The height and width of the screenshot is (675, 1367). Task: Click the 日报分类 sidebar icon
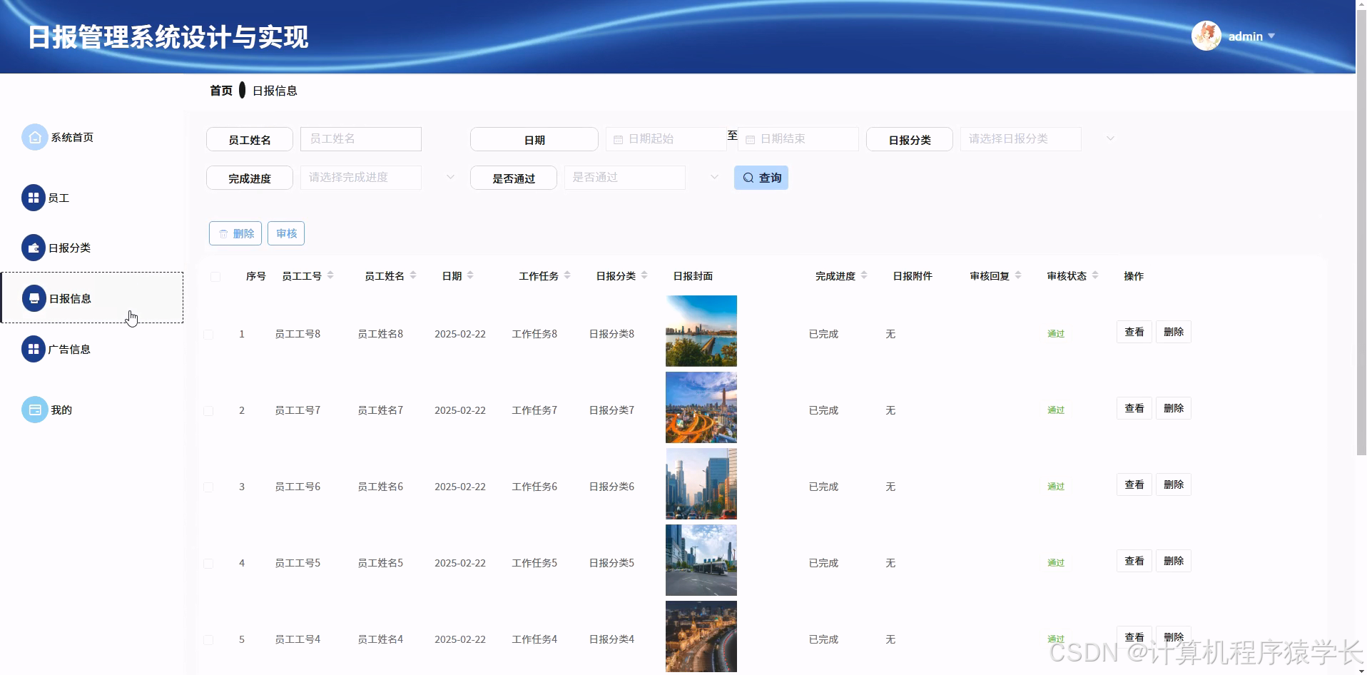point(34,248)
